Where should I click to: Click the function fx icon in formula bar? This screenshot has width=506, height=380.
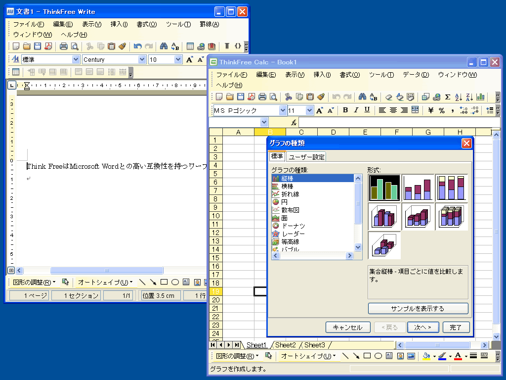pos(294,123)
